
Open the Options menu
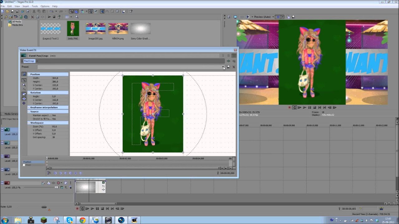pos(45,6)
